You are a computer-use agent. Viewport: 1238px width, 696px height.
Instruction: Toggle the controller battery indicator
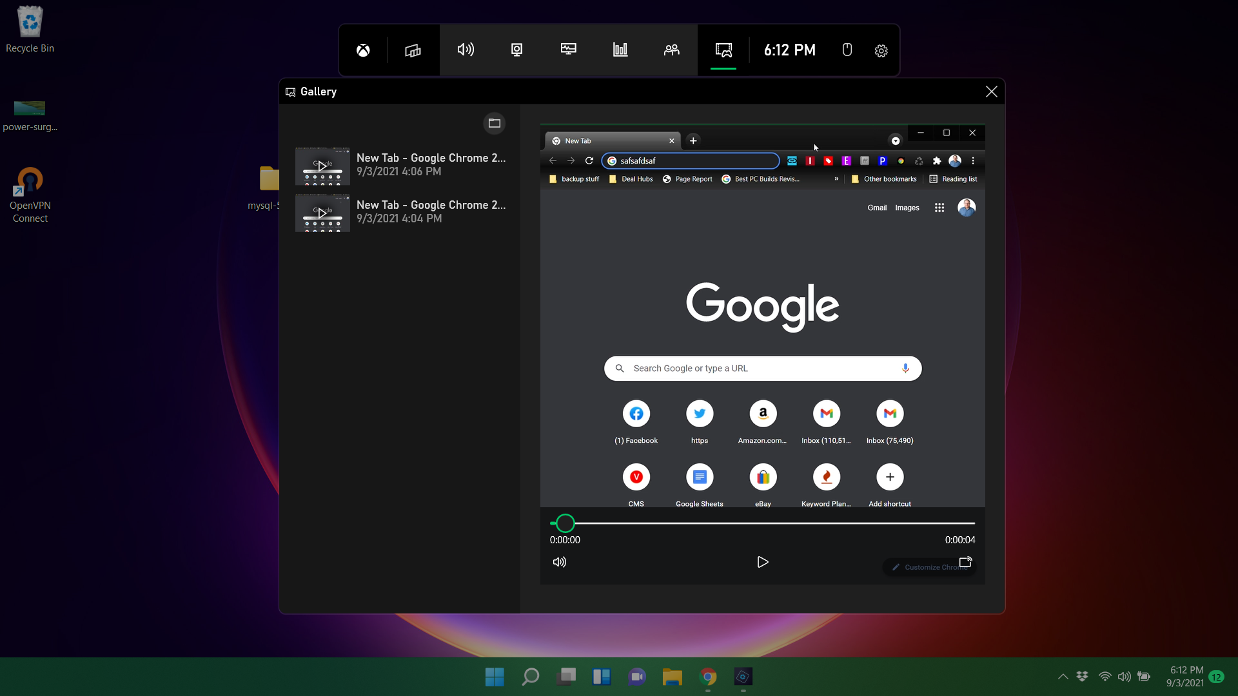pos(848,49)
